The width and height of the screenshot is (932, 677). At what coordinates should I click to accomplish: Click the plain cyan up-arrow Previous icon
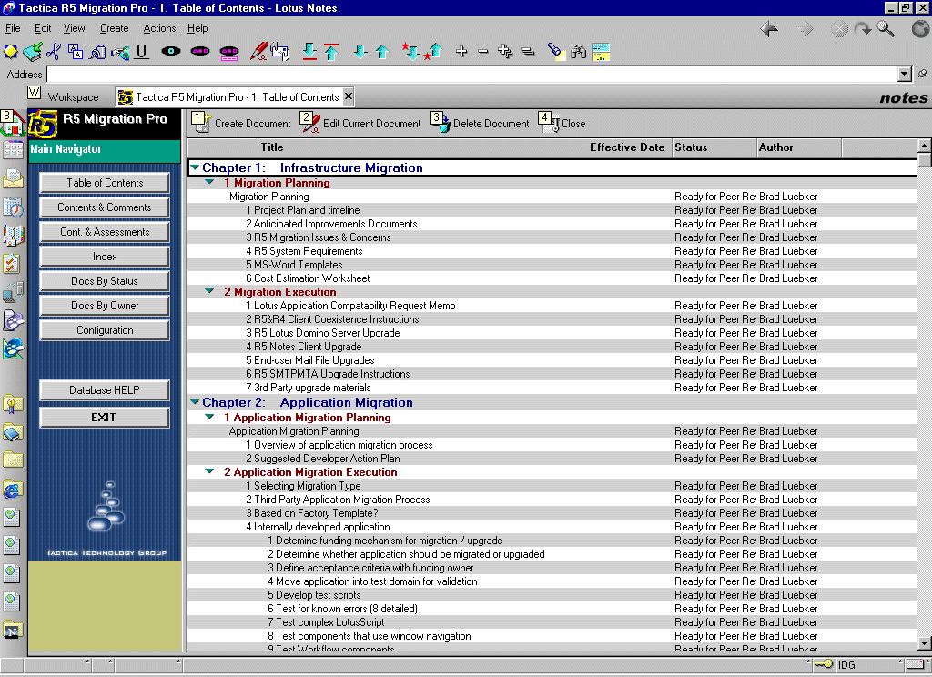pos(382,52)
